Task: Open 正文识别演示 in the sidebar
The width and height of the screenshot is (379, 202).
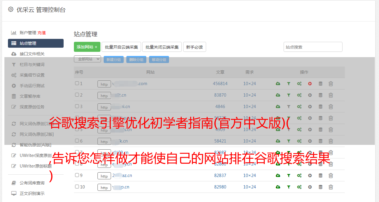Action: click(x=32, y=193)
